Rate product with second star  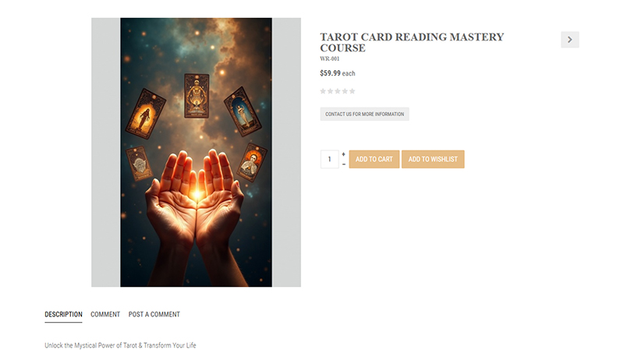(330, 91)
